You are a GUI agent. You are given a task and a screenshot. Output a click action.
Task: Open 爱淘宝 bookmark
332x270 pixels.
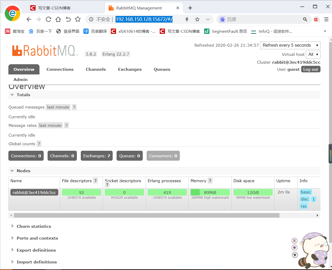[15, 31]
